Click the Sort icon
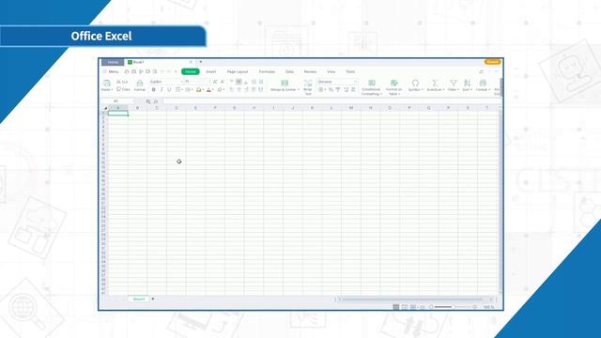Image resolution: width=601 pixels, height=338 pixels. point(467,83)
